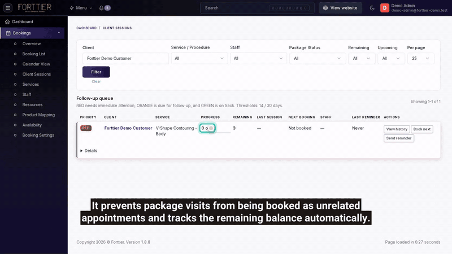The height and width of the screenshot is (254, 452).
Task: Click the View website button
Action: [x=340, y=8]
